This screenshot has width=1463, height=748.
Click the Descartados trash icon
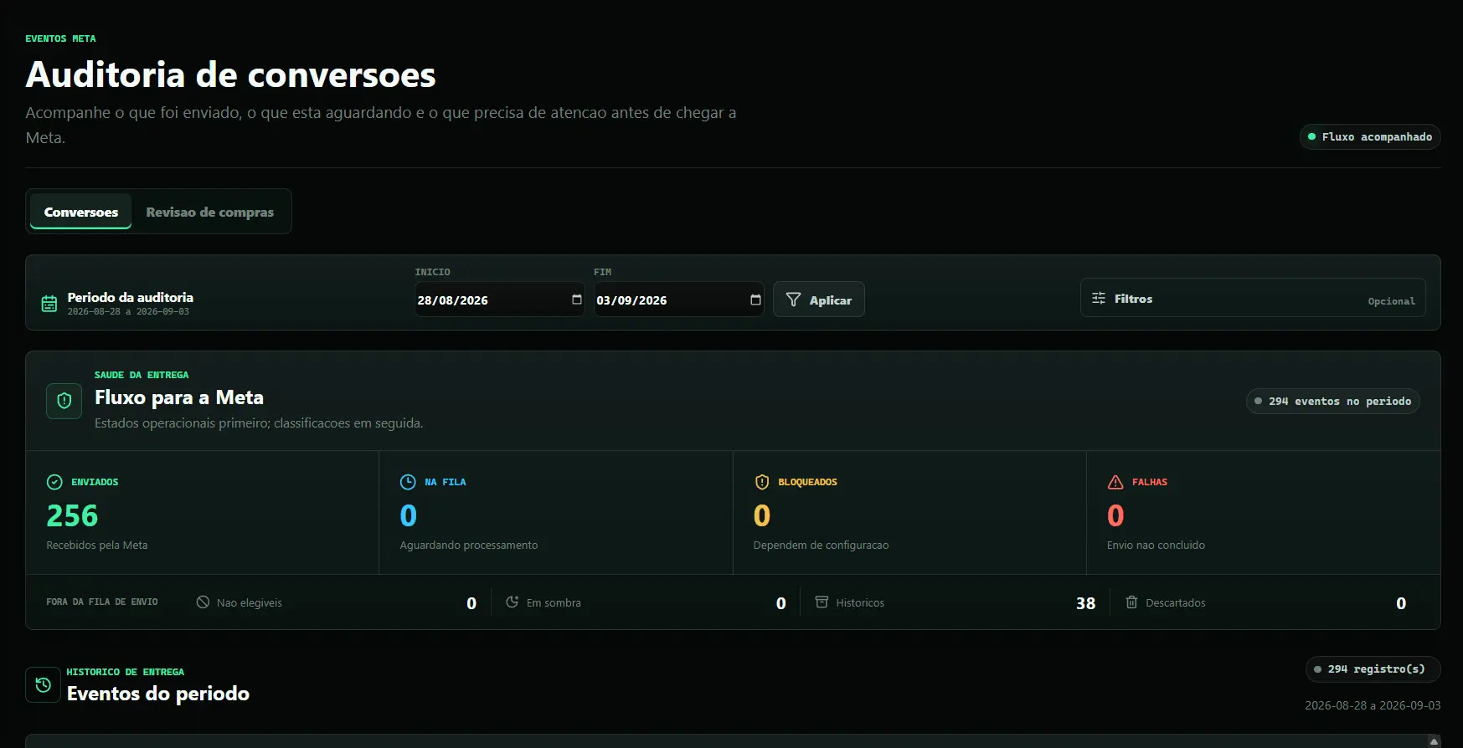tap(1131, 602)
